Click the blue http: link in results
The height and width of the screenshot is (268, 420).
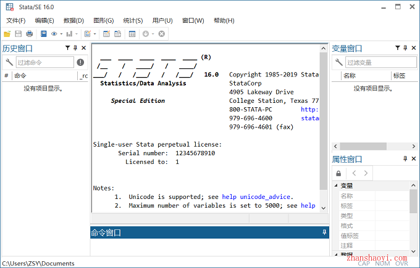(309, 109)
